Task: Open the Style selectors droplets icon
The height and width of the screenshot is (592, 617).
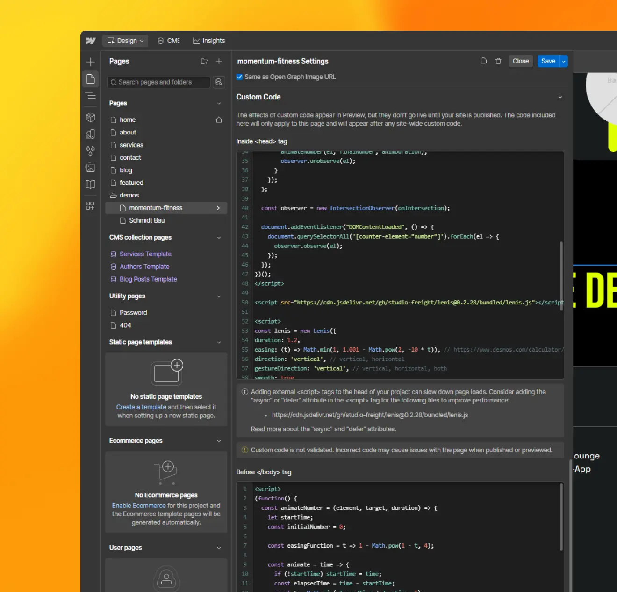Action: (x=91, y=151)
